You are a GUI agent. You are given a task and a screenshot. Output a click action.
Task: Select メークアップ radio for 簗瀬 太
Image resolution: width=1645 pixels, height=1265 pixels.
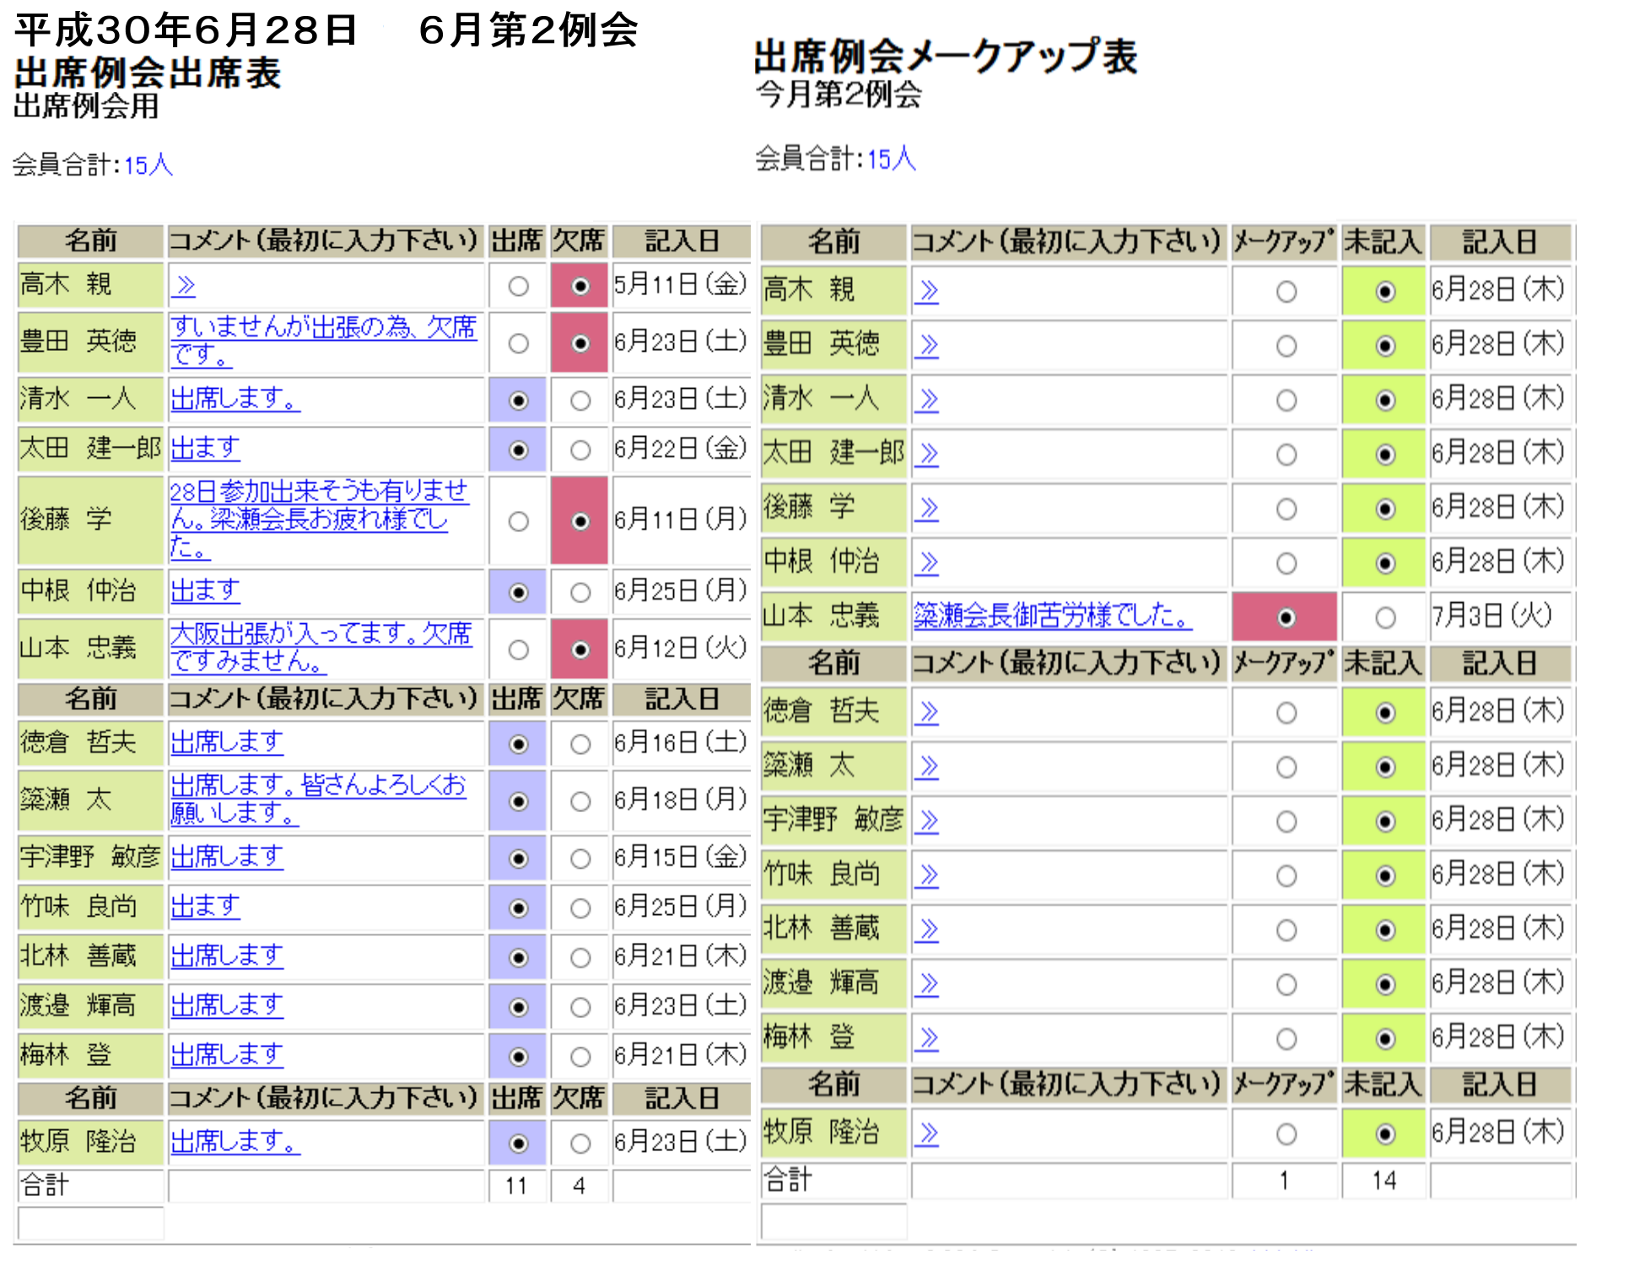1286,767
